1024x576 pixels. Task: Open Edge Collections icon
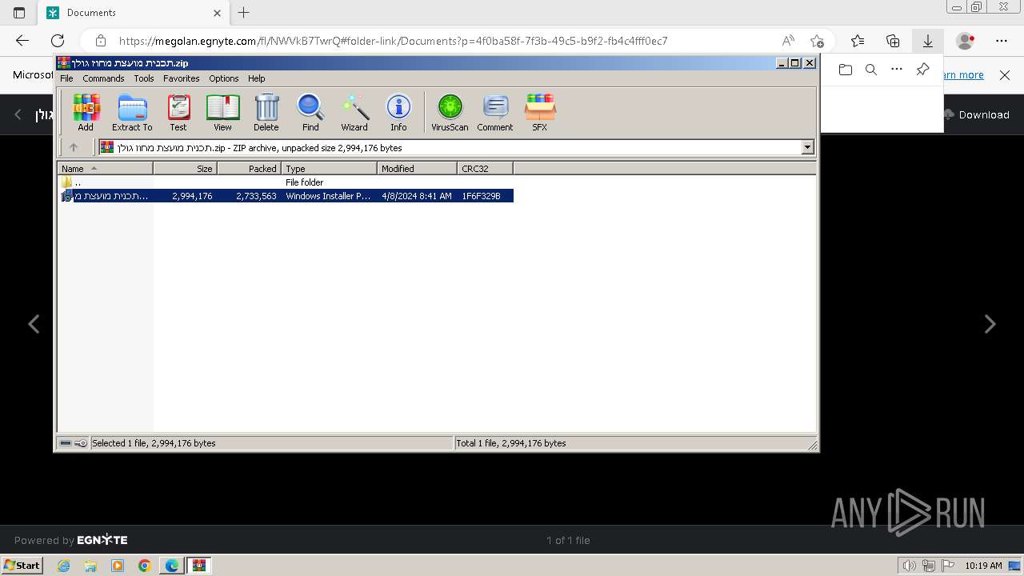[x=893, y=41]
